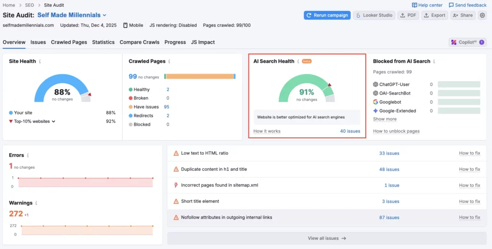Click the Have issues count 95

coord(167,107)
